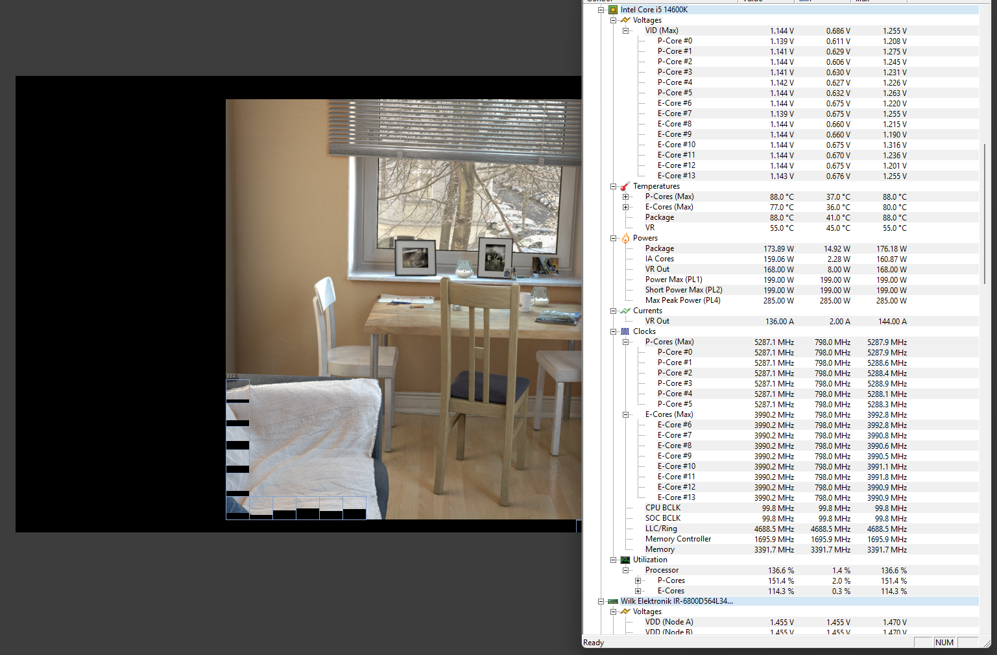This screenshot has height=655, width=997.
Task: Select the VR Out row under Currents
Action: tap(781, 321)
